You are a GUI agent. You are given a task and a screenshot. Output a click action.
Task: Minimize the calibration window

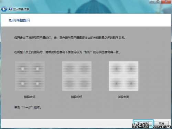[x=152, y=2]
